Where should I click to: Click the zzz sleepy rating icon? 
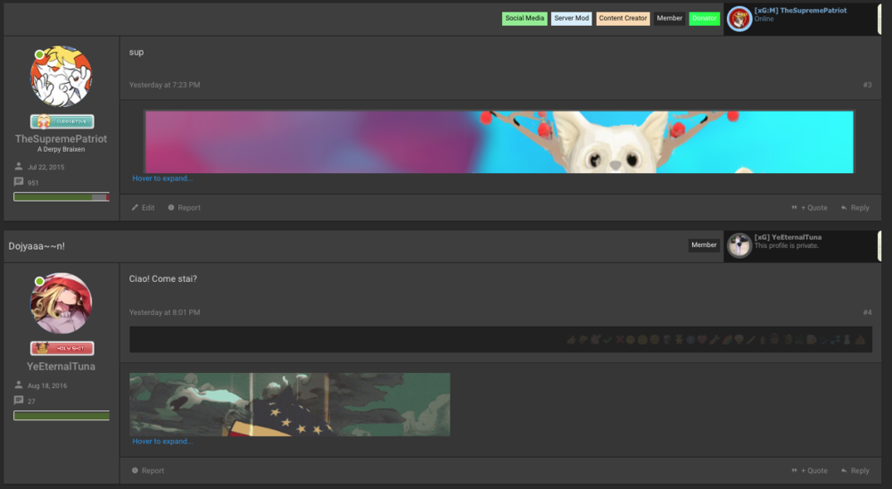pyautogui.click(x=836, y=340)
